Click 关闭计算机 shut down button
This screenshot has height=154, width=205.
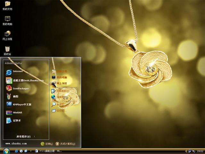coord(65,144)
